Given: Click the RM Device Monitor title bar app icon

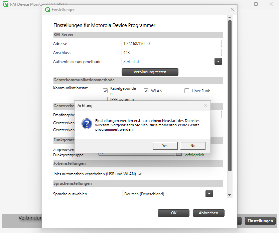Looking at the screenshot, I should 6,4.
